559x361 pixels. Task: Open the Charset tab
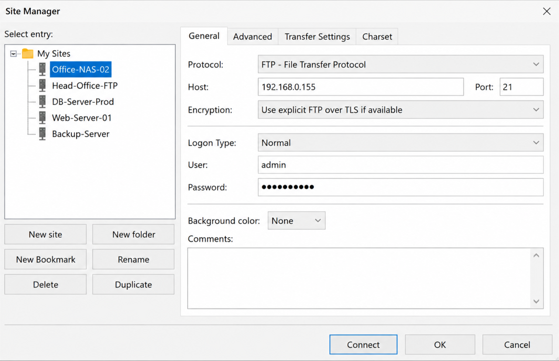pyautogui.click(x=377, y=37)
